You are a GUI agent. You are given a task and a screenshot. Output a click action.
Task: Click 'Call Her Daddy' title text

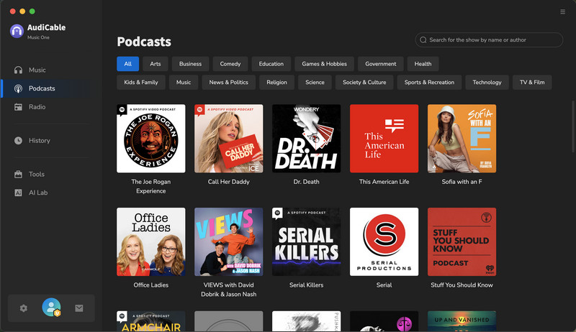click(x=228, y=182)
